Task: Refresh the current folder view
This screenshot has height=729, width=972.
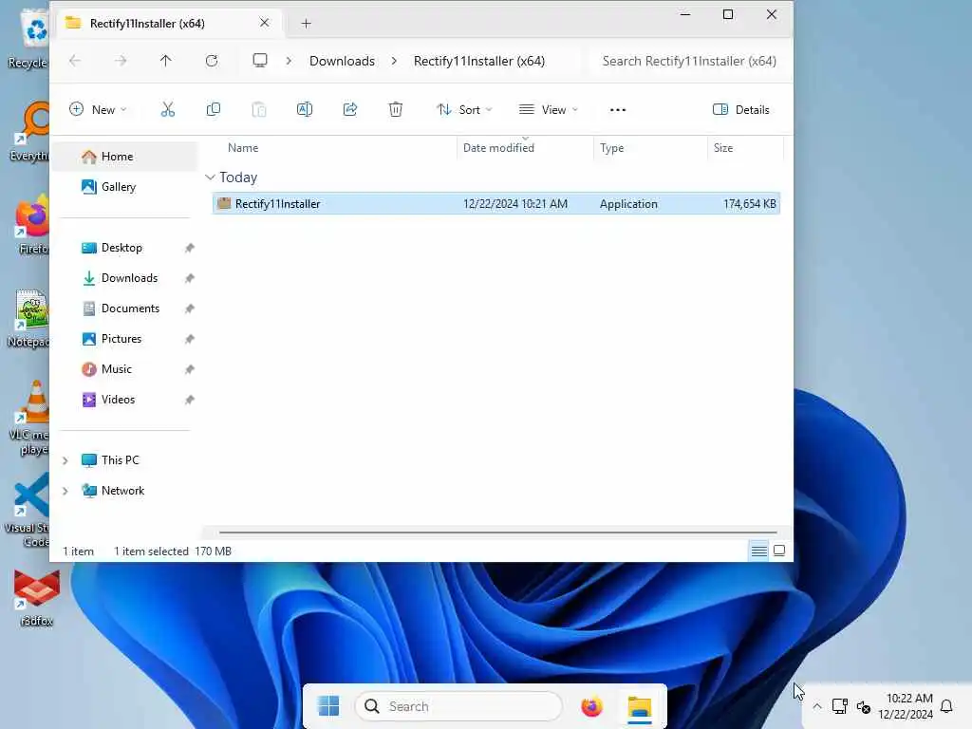Action: [x=212, y=61]
